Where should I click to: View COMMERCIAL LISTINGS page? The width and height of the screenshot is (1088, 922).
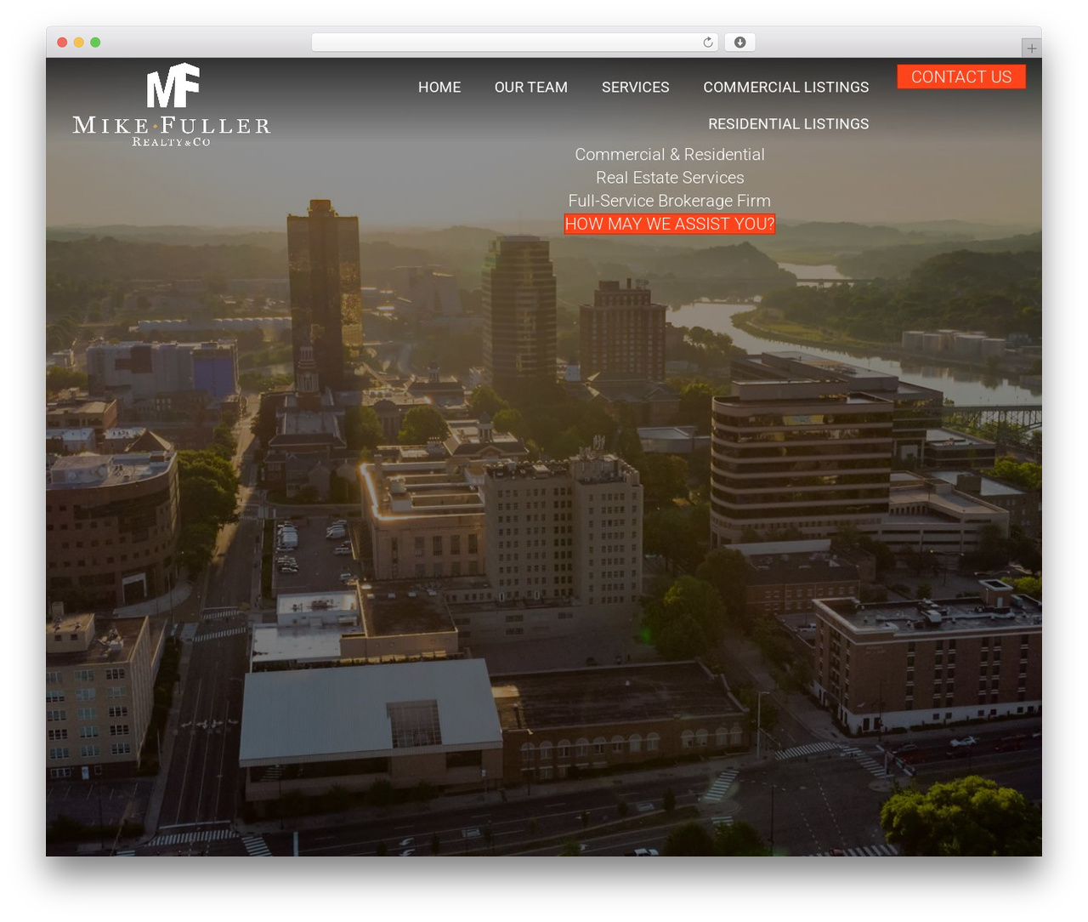point(786,87)
